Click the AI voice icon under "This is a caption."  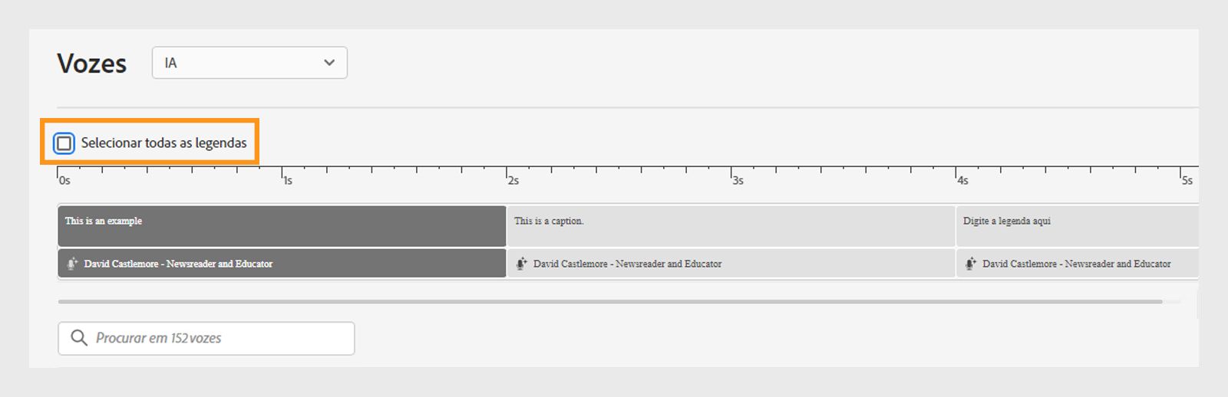pos(521,264)
